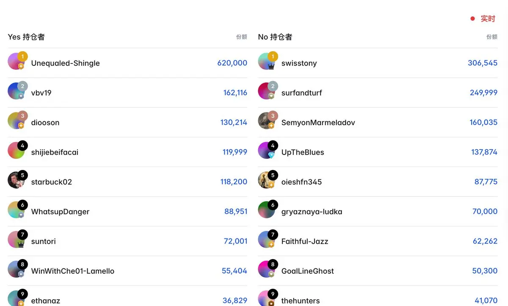Image resolution: width=508 pixels, height=306 pixels.
Task: Select starbuck02 username
Action: [x=52, y=182]
